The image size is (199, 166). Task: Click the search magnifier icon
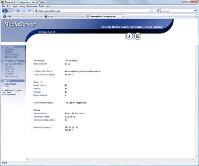coord(195,11)
